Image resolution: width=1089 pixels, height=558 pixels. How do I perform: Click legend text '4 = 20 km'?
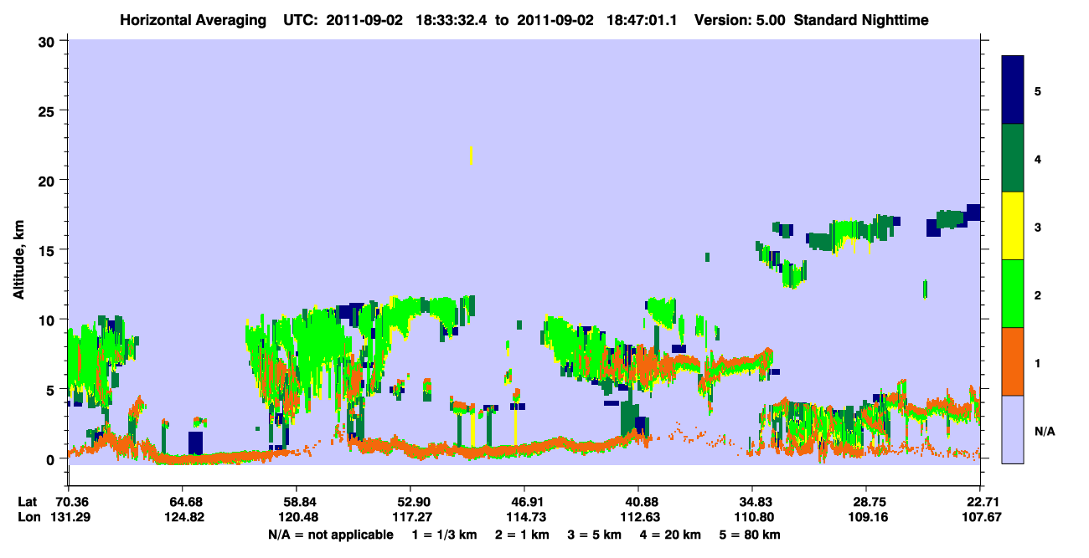click(671, 535)
